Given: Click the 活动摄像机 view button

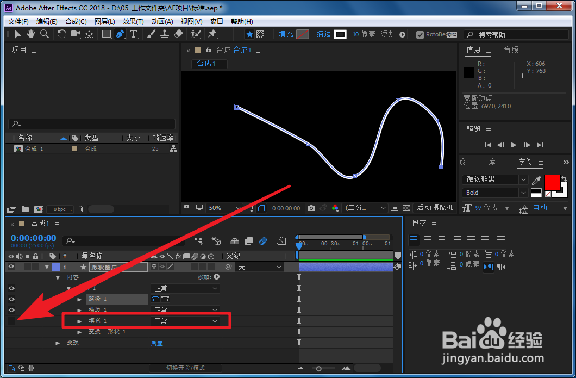Looking at the screenshot, I should tap(435, 207).
